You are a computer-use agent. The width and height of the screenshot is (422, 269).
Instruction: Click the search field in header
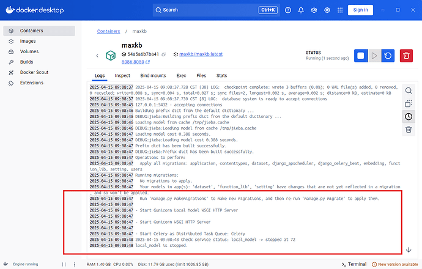[216, 10]
